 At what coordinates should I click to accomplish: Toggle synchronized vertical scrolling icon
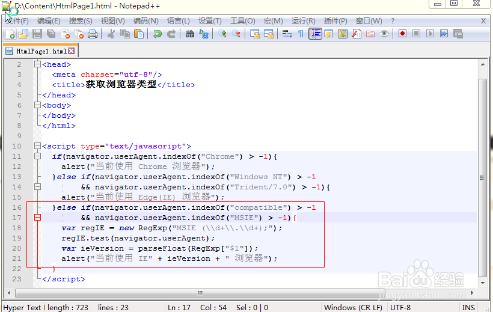(255, 34)
